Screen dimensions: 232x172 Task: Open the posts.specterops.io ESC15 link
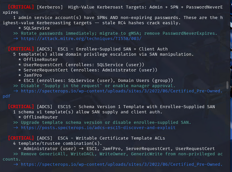pos(98,127)
